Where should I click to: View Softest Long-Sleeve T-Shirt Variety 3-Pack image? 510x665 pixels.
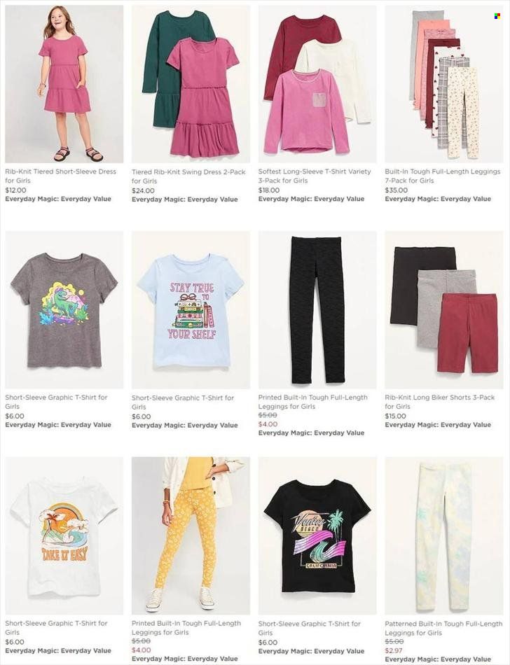coord(317,84)
